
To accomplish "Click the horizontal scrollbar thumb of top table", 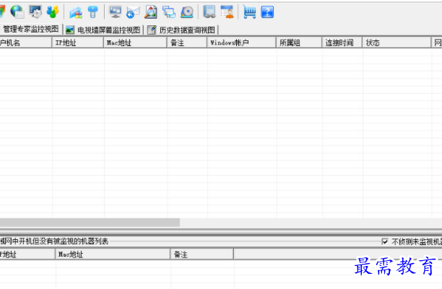I will [x=90, y=222].
